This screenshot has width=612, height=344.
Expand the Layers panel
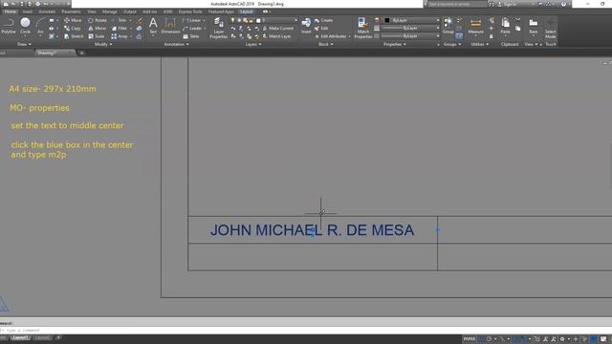253,44
